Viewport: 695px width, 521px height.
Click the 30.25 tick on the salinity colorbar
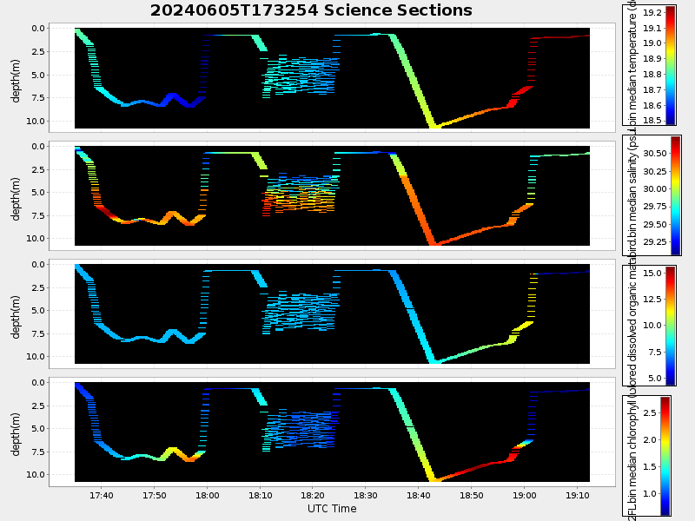655,171
